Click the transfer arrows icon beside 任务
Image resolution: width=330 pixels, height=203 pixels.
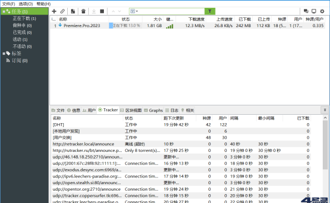pyautogui.click(x=8, y=11)
